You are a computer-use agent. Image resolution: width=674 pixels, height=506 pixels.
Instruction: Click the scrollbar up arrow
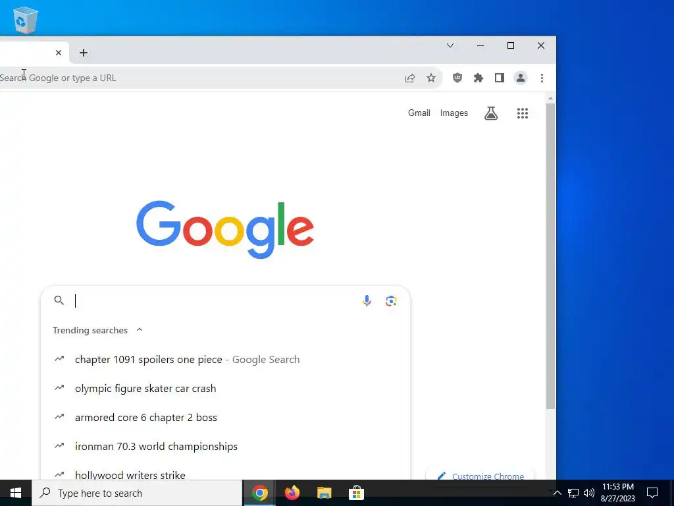[550, 99]
